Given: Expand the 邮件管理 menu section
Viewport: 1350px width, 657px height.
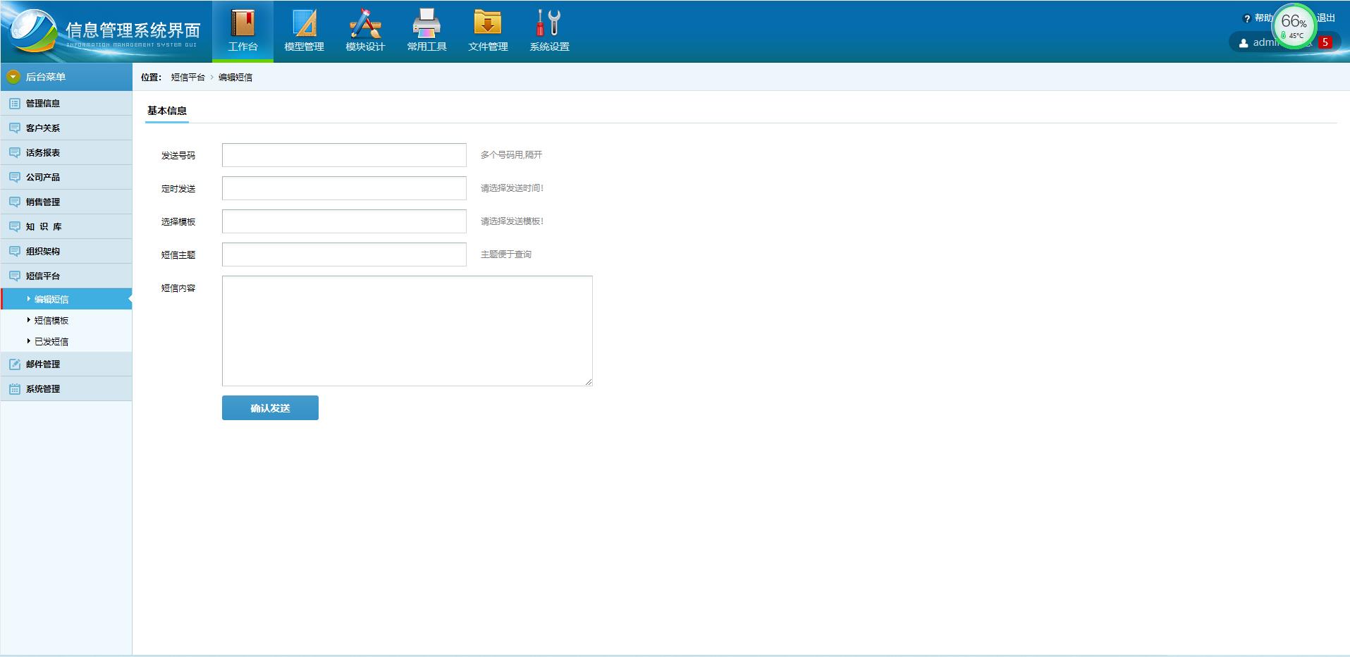Looking at the screenshot, I should coord(43,364).
